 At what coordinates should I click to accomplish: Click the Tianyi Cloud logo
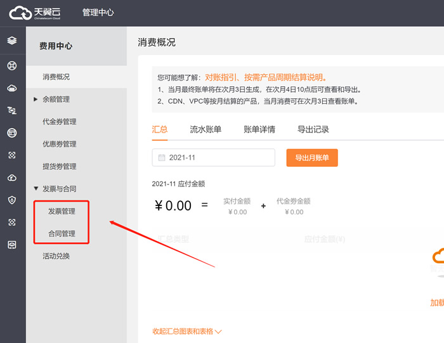coord(36,13)
